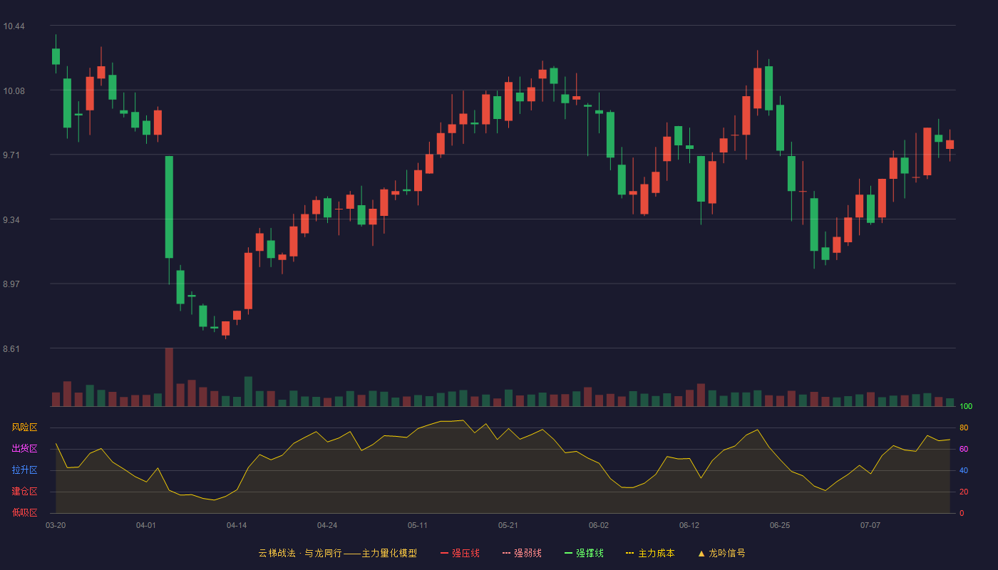The width and height of the screenshot is (998, 570).
Task: Click the 06-12 date axis label
Action: 689,525
